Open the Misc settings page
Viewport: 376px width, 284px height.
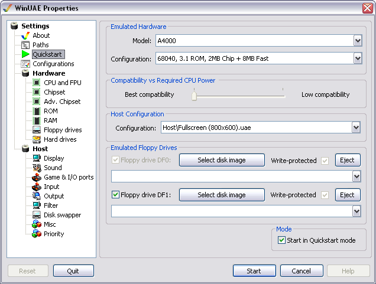pos(50,224)
